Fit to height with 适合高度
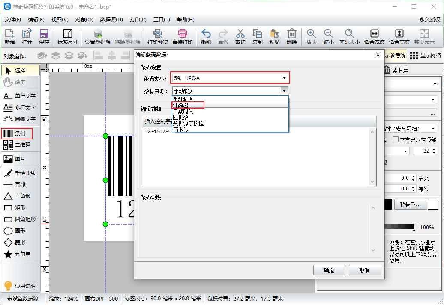This screenshot has height=305, width=444. coord(399,37)
